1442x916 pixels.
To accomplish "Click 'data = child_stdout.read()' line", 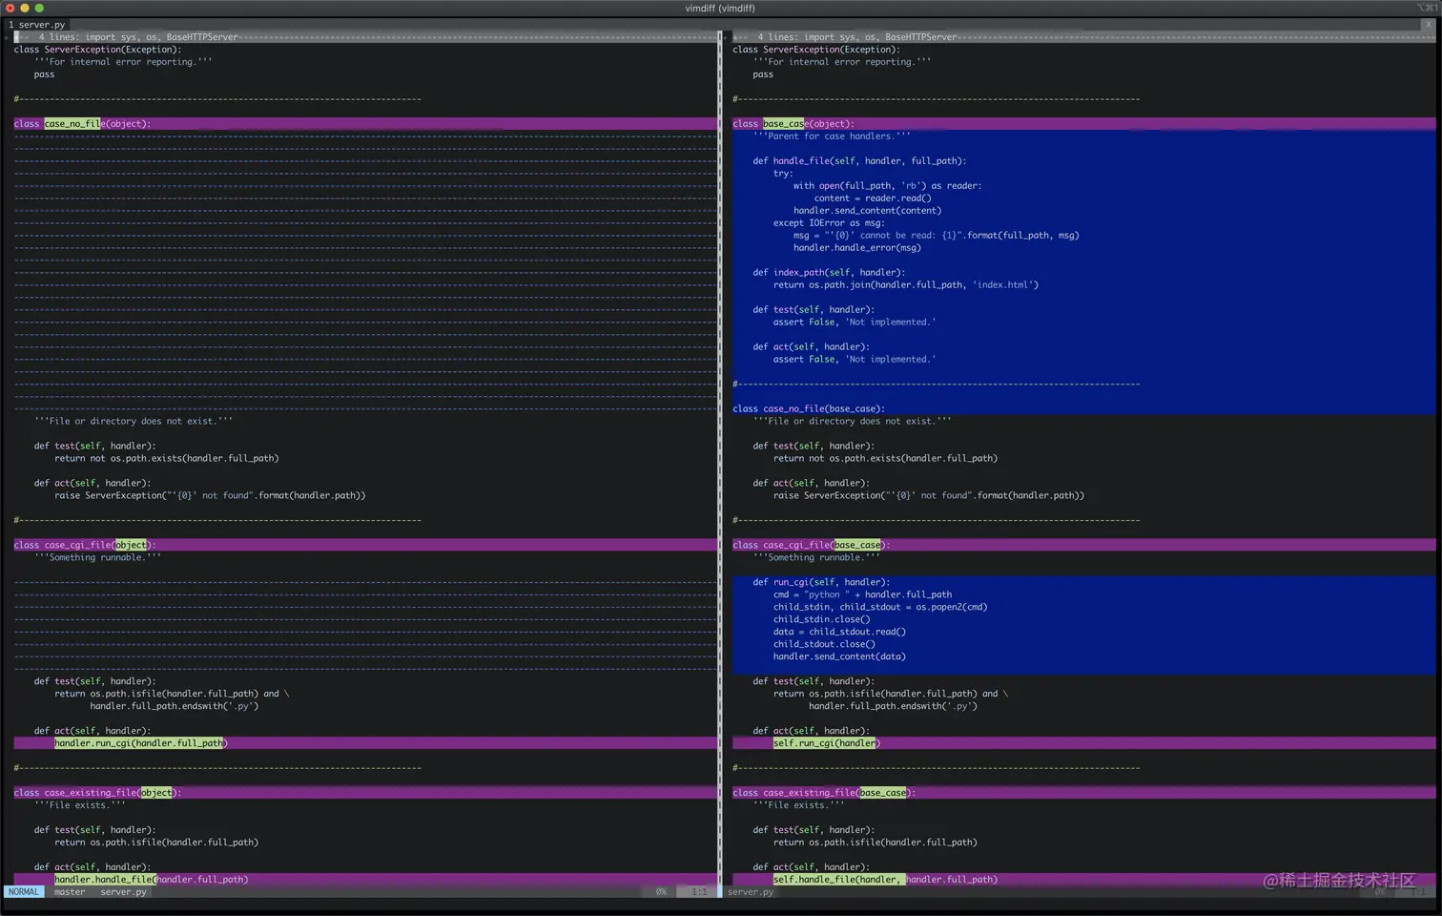I will [x=839, y=633].
